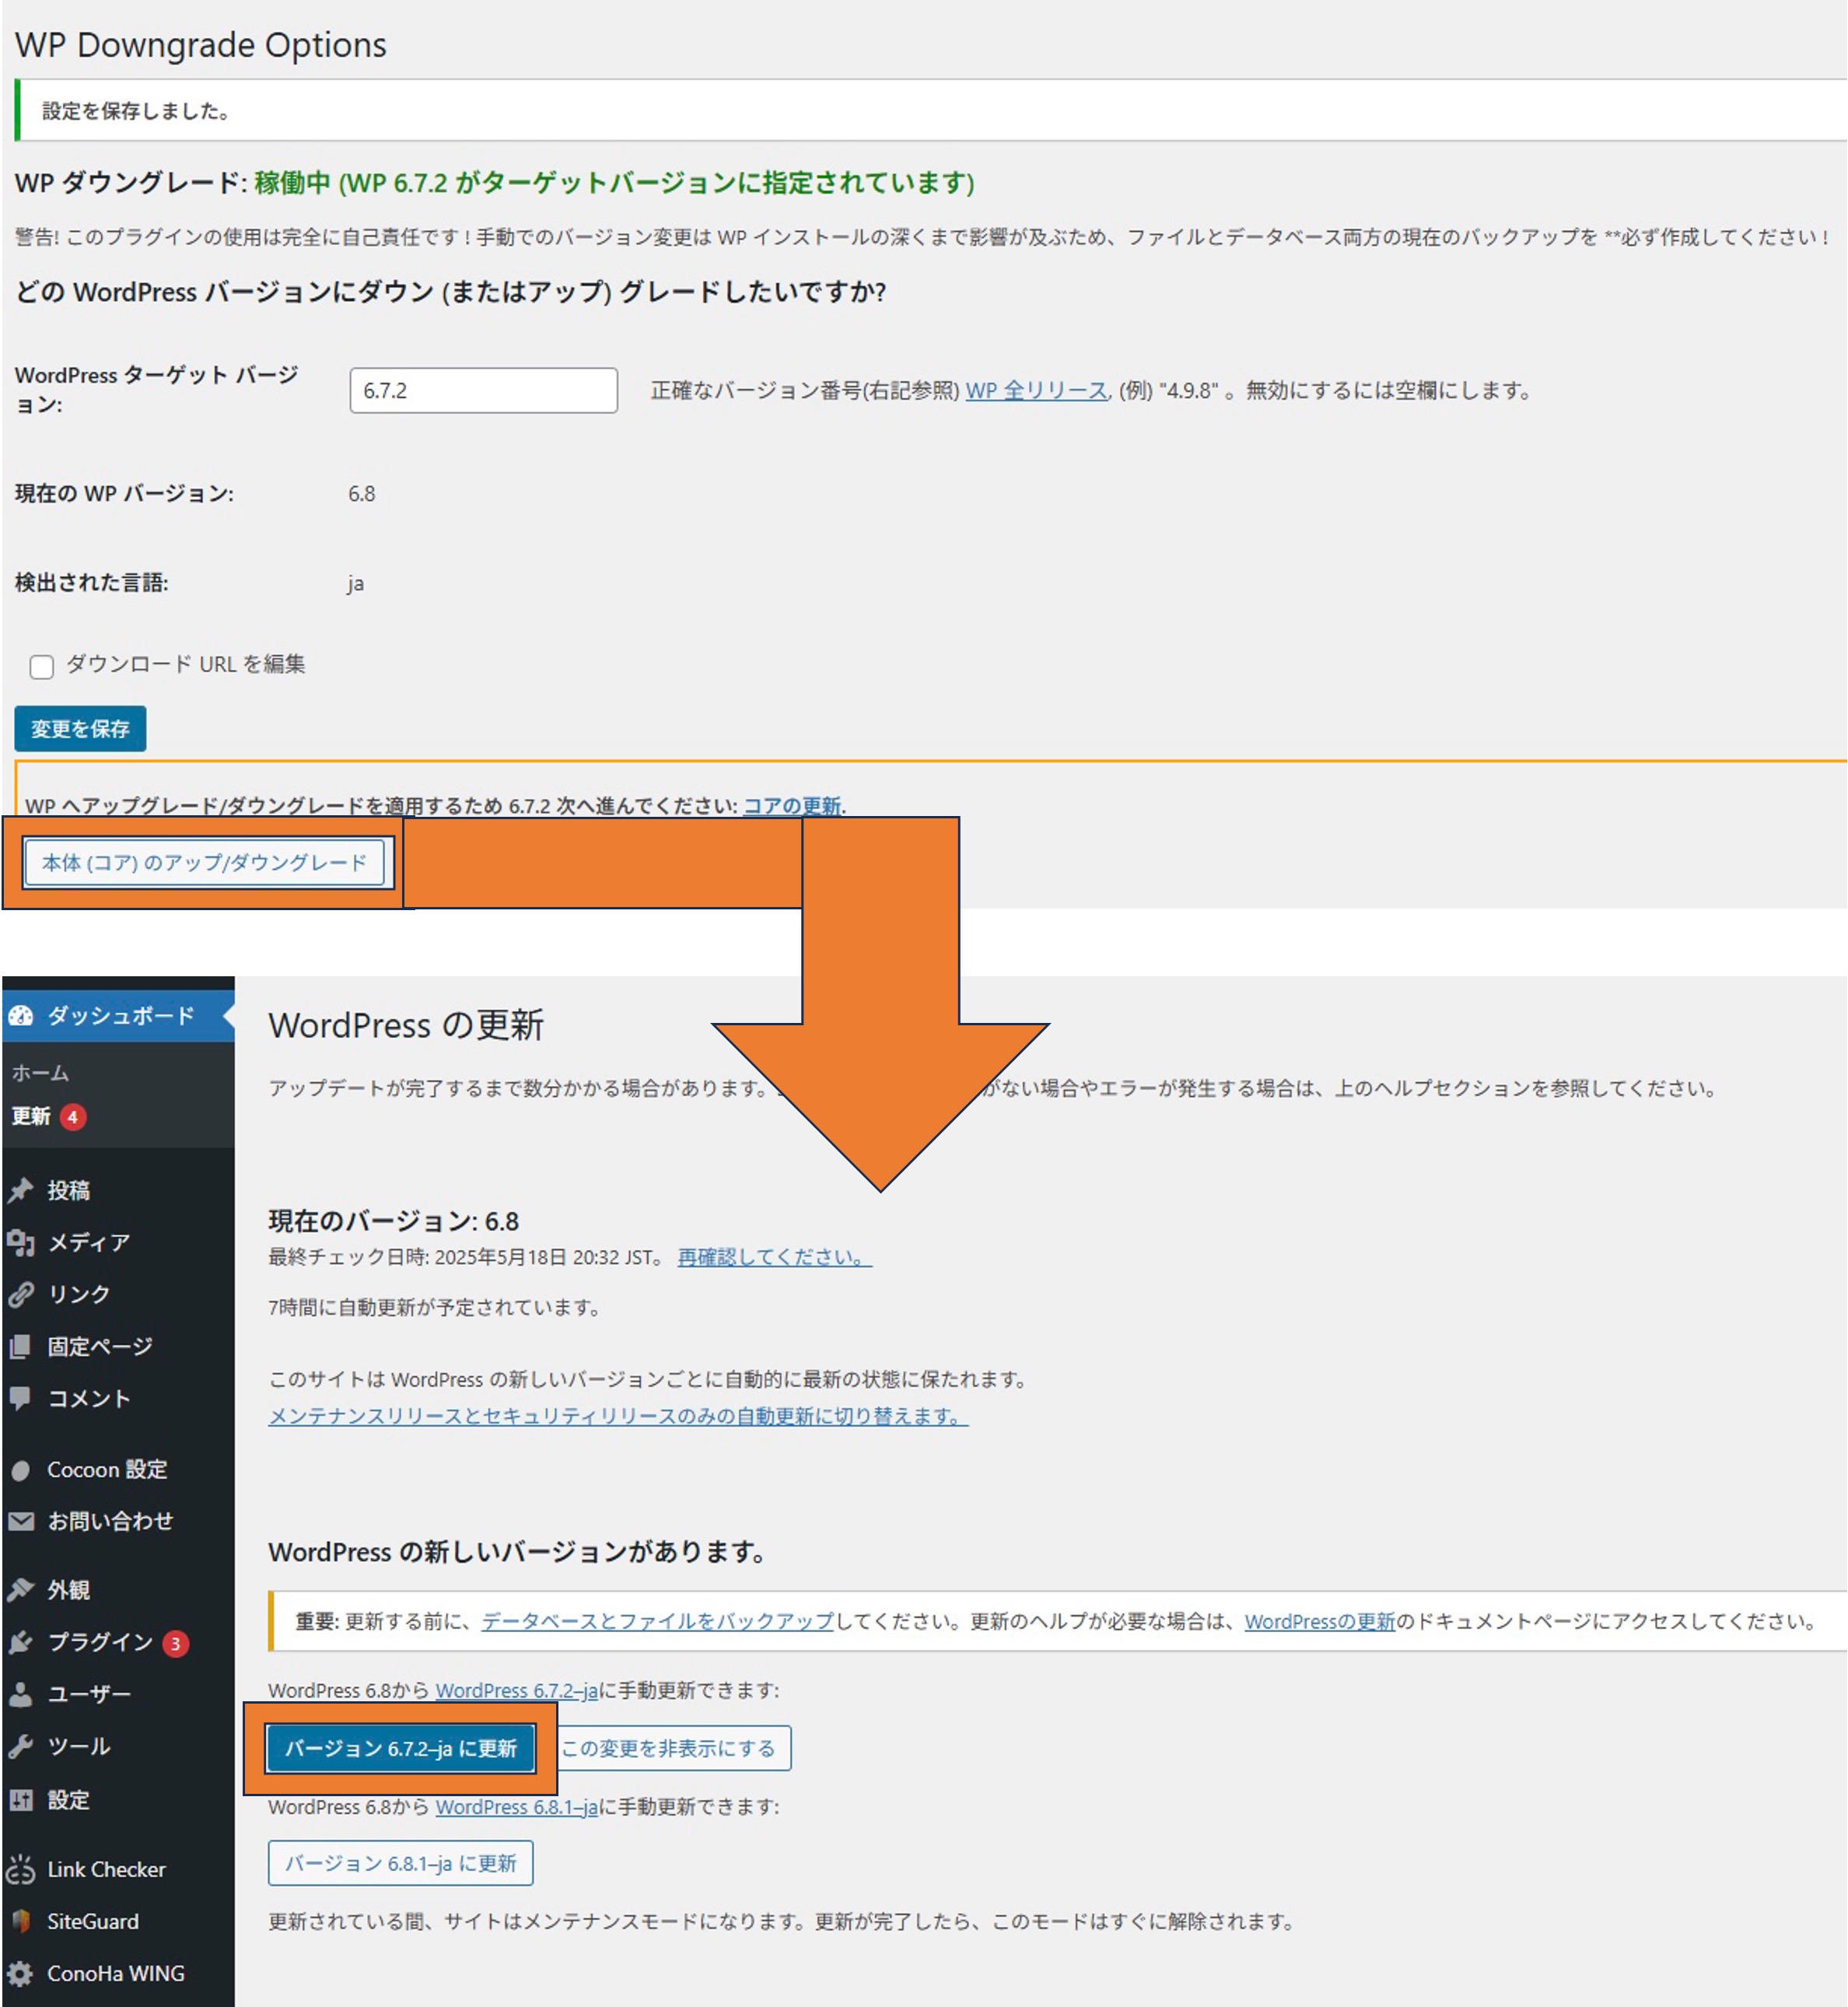Click the WordPress target version input field

[483, 390]
